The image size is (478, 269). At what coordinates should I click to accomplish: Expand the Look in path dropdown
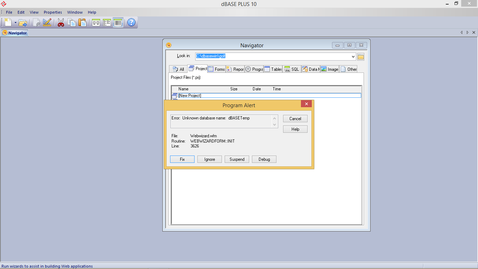click(x=353, y=56)
